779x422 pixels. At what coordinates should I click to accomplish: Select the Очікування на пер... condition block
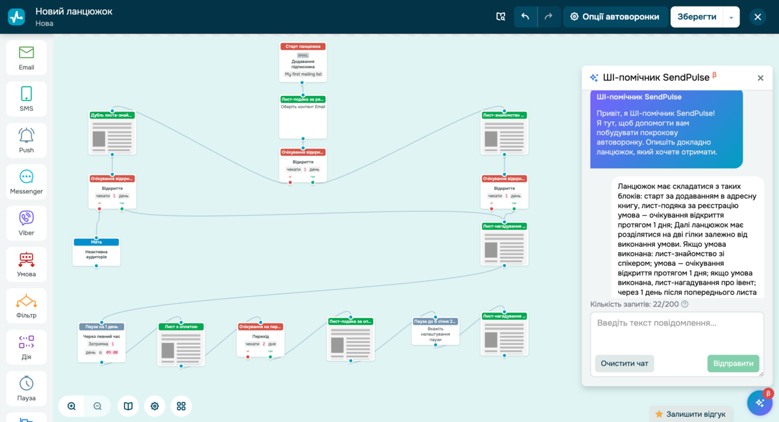pos(260,340)
